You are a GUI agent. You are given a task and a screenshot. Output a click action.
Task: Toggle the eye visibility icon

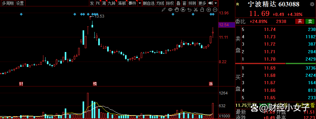pyautogui.click(x=170, y=10)
